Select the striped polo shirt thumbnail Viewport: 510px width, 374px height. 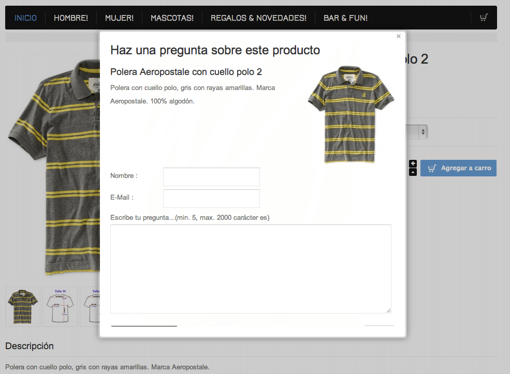pyautogui.click(x=23, y=307)
